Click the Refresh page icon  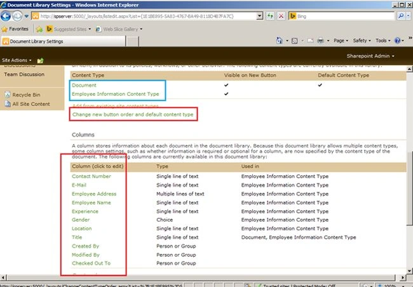[x=270, y=17]
